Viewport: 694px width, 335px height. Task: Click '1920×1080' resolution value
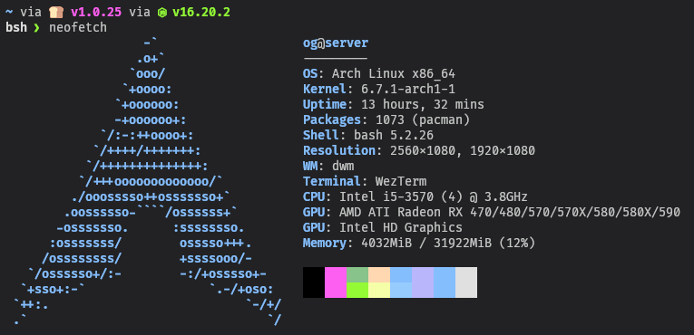tap(503, 150)
